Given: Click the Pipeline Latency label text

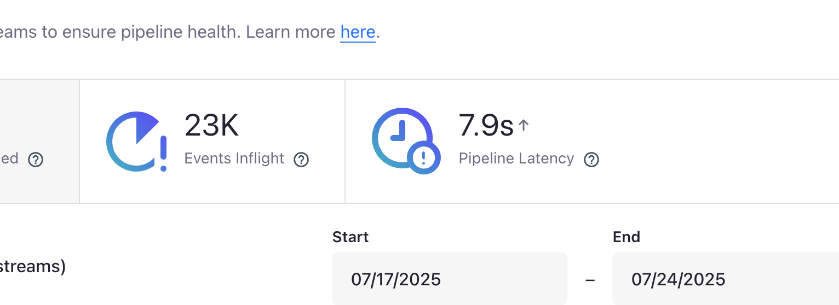Looking at the screenshot, I should [516, 159].
